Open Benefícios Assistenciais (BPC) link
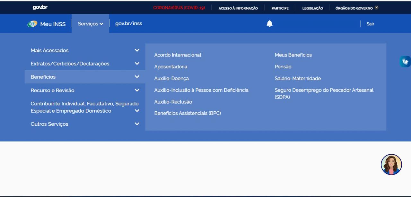The height and width of the screenshot is (197, 411). point(188,113)
